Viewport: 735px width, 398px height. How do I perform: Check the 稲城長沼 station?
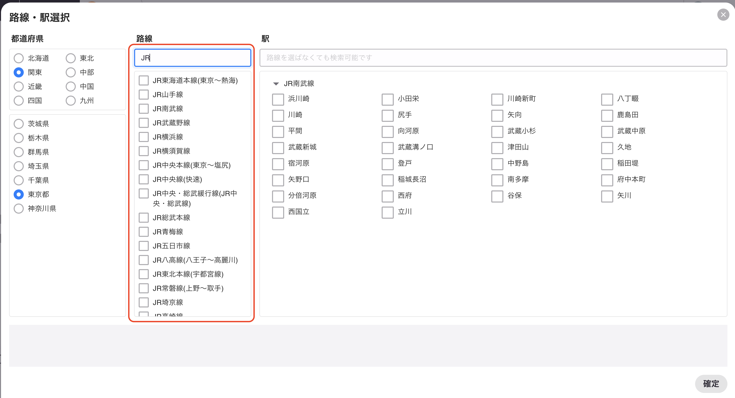pos(387,180)
